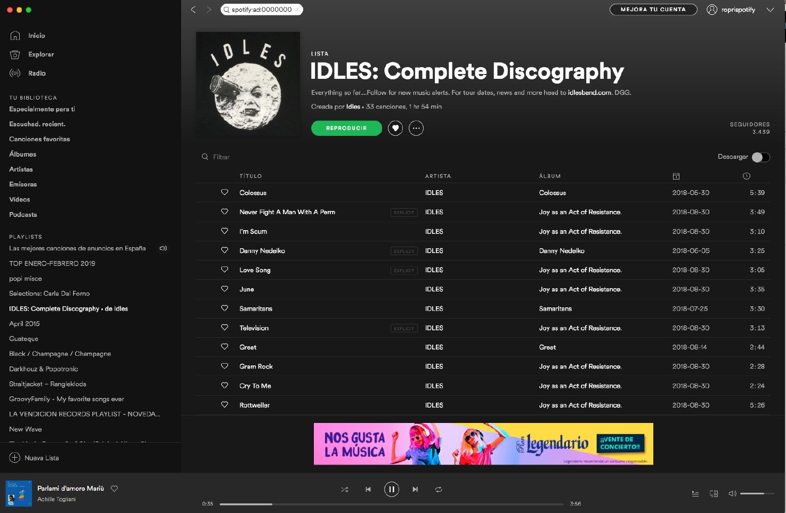
Task: Like the song Love Song
Action: coord(224,270)
